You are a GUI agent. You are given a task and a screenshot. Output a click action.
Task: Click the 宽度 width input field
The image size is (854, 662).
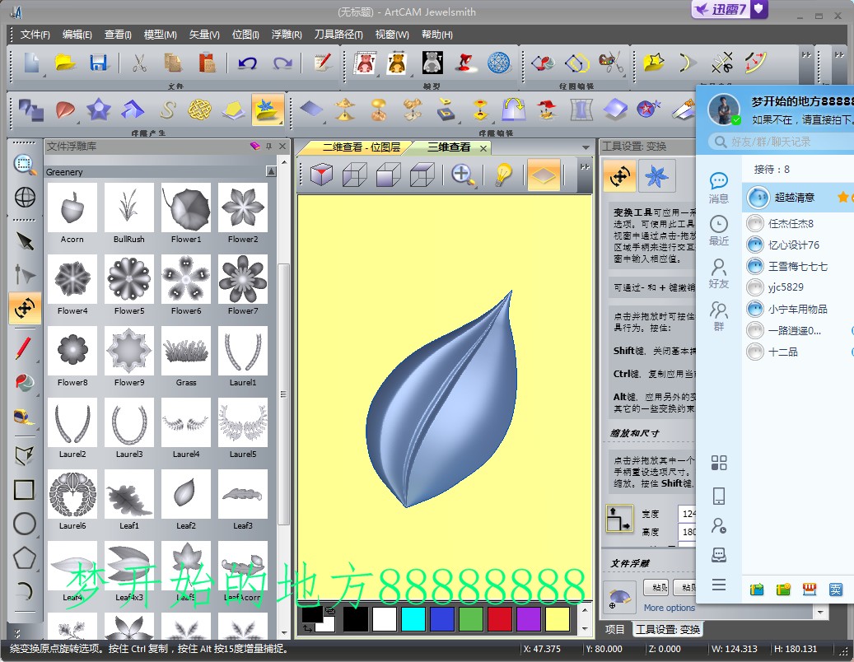(688, 513)
